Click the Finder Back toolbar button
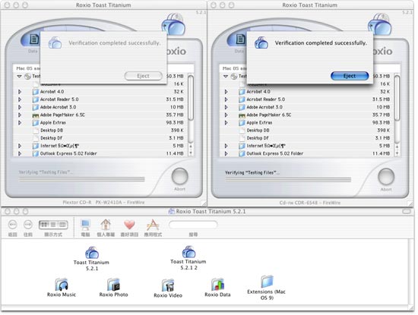Screen dimensions: 418x315 [x=12, y=225]
